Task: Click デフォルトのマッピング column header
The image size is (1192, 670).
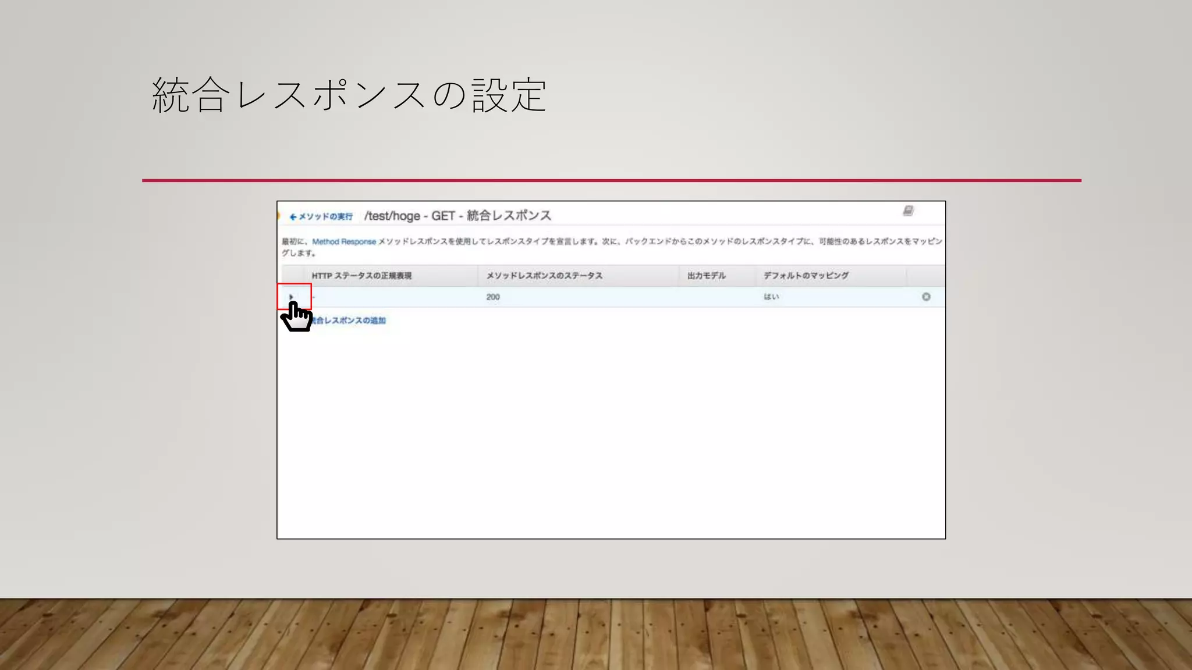Action: point(806,276)
